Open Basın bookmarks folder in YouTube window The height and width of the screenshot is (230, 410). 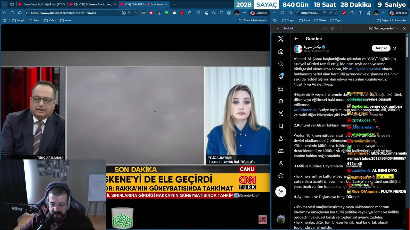34,20
